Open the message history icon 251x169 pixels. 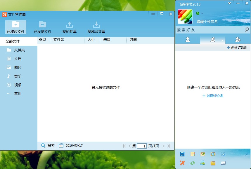[x=223, y=163]
